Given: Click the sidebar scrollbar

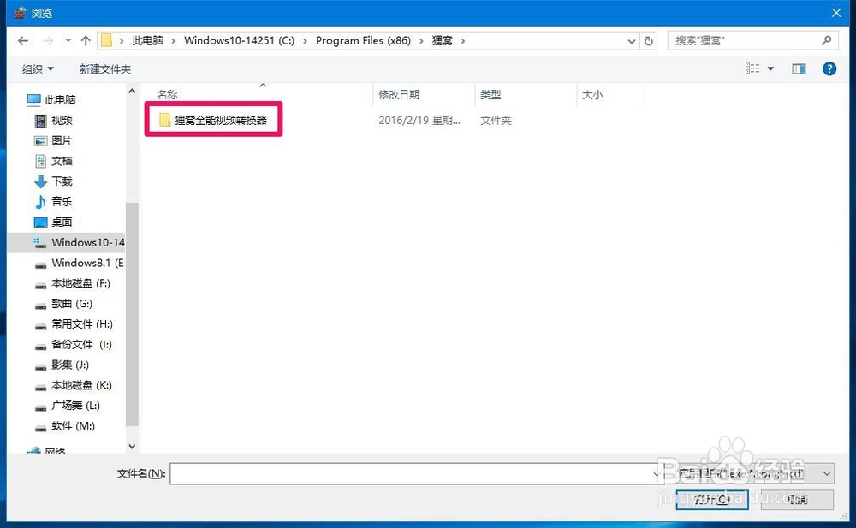Looking at the screenshot, I should tap(132, 257).
